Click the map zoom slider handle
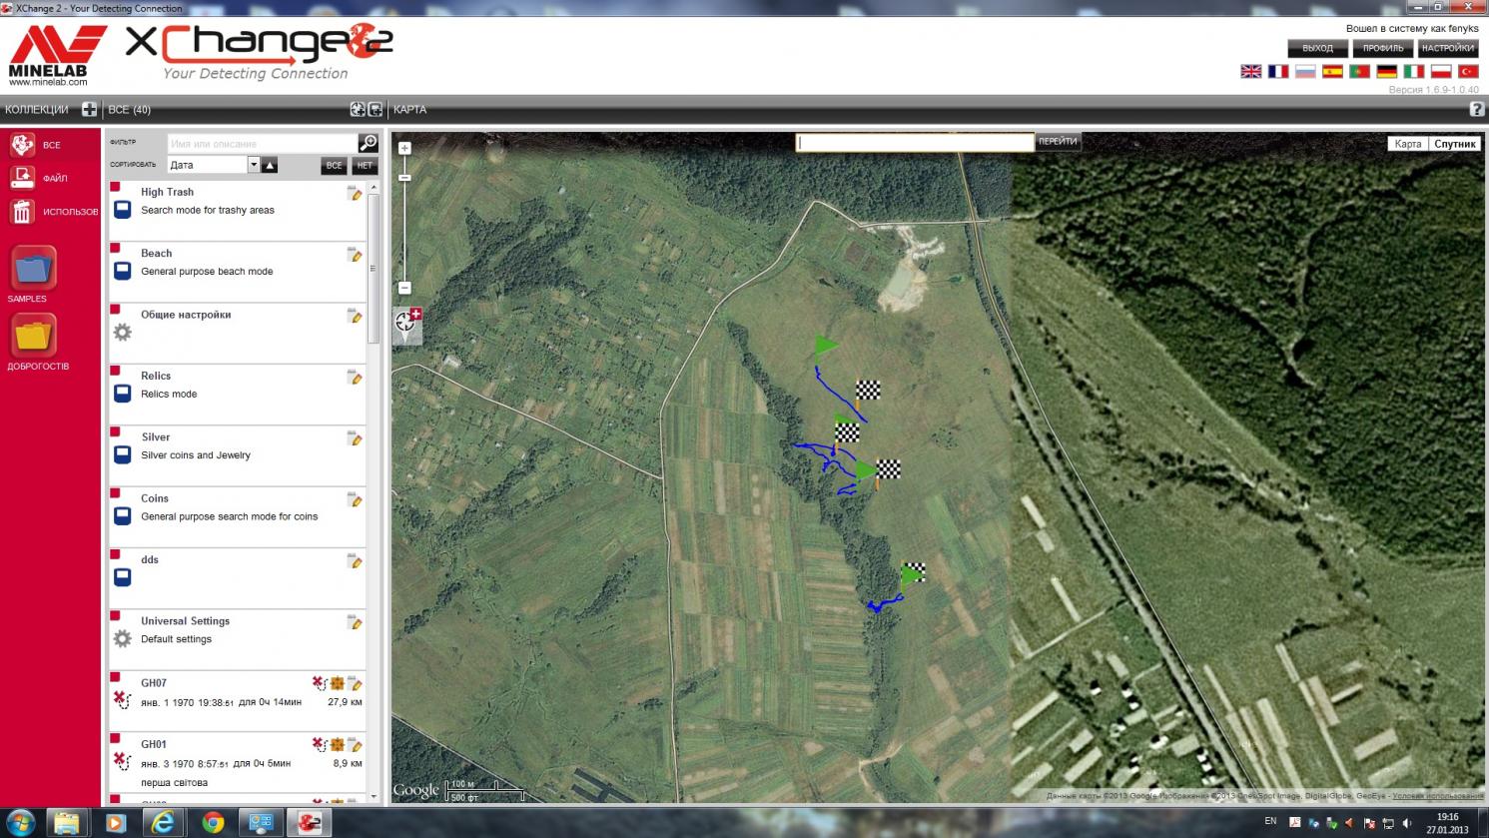1489x838 pixels. pos(404,178)
